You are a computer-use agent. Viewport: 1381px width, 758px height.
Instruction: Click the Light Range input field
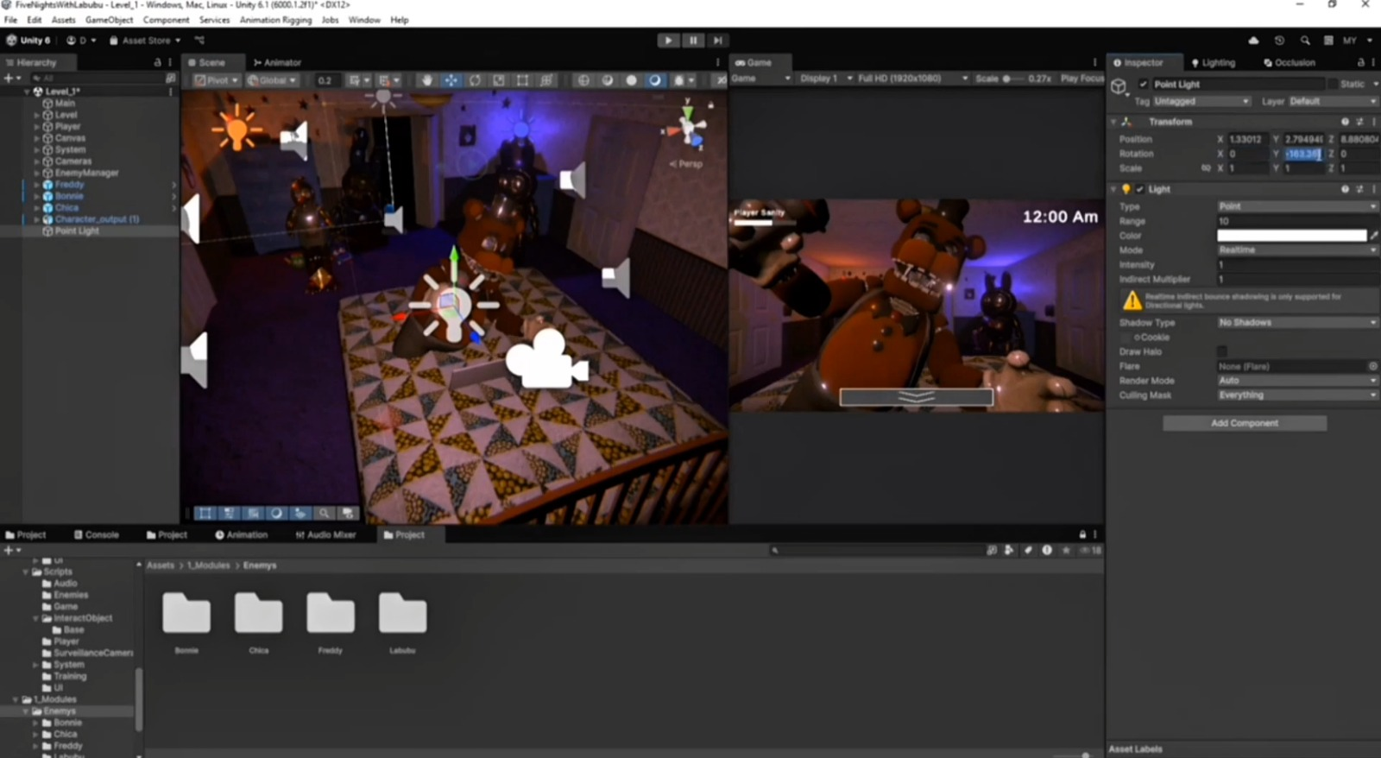[x=1298, y=221]
